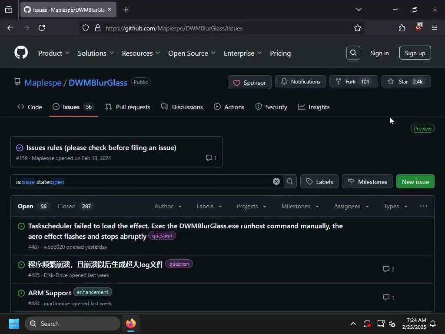Click the Notifications button
Screen dimensions: 445x334
pyautogui.click(x=300, y=81)
